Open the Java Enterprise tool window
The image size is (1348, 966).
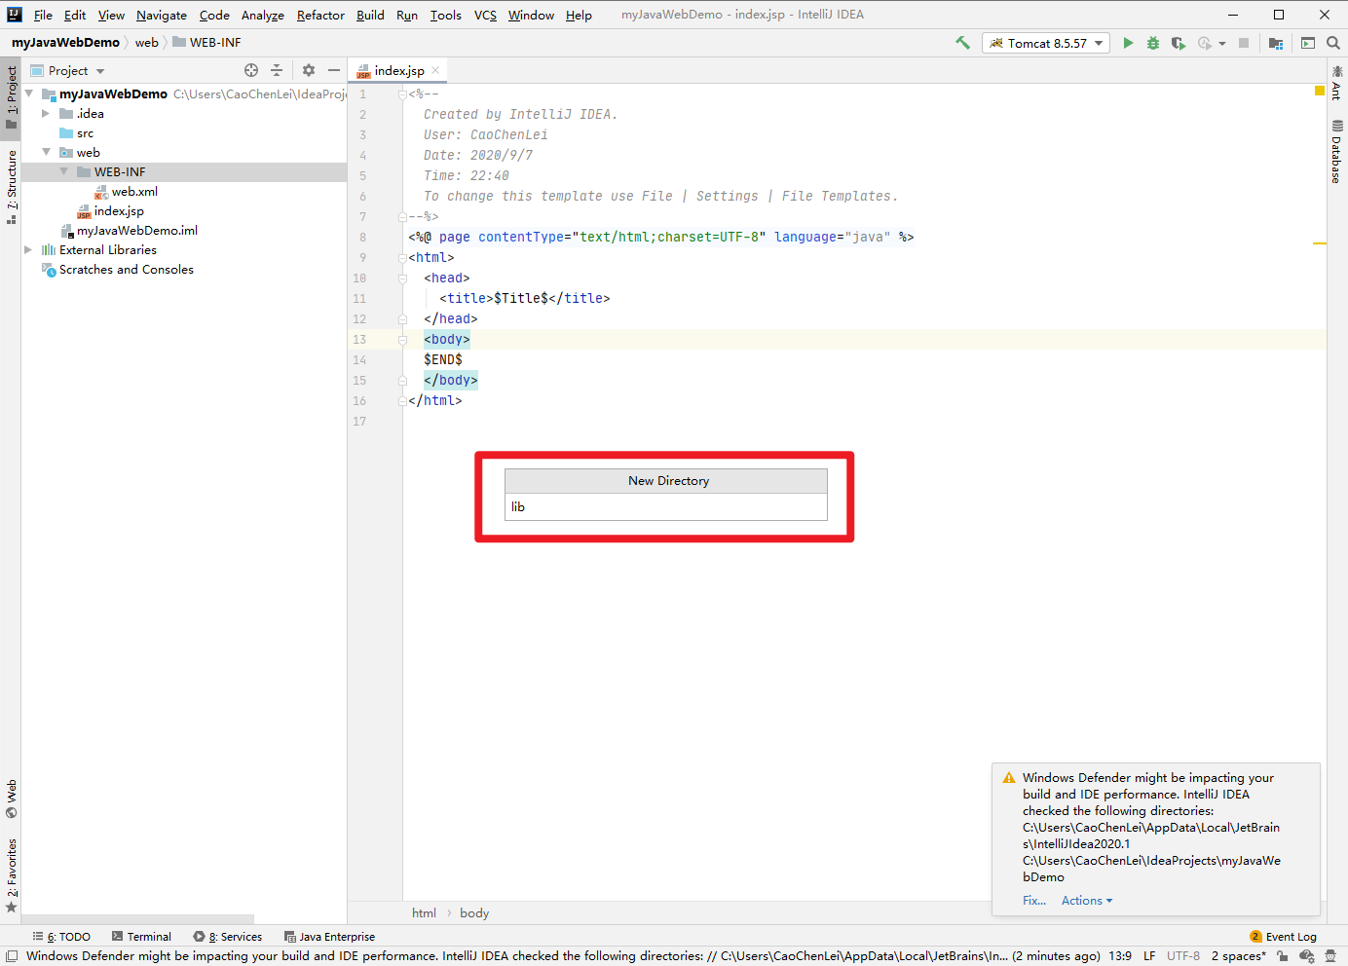329,937
